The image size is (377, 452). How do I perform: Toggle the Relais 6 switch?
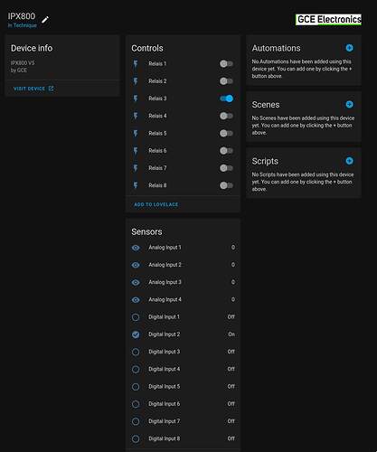[226, 151]
